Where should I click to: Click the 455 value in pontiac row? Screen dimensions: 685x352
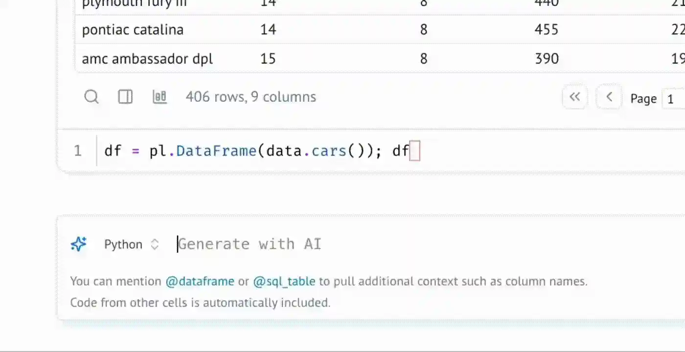[546, 30]
